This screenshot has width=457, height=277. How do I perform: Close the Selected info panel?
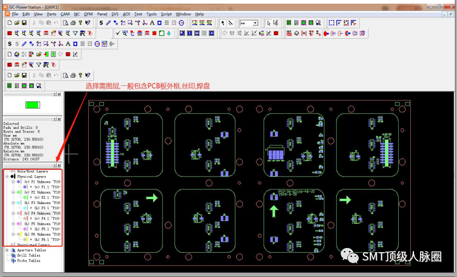[59, 119]
